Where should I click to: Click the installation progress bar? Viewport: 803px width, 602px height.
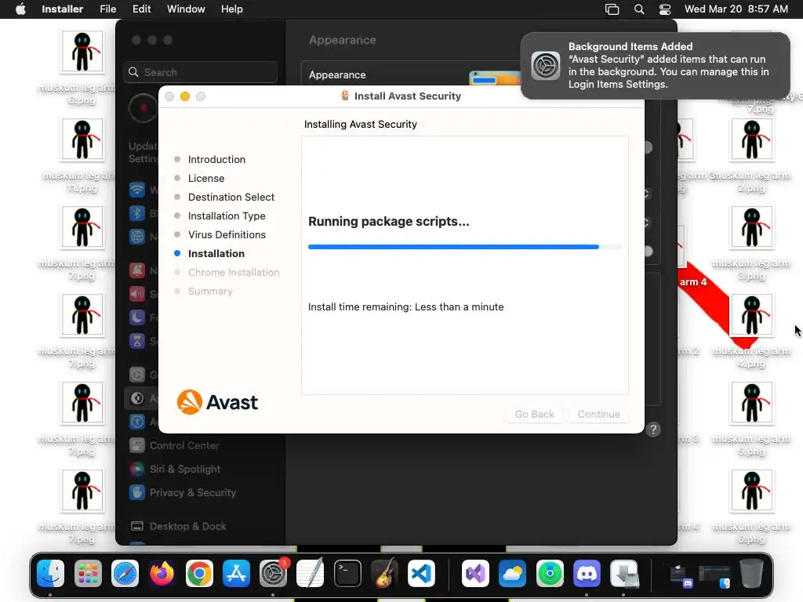tap(465, 247)
